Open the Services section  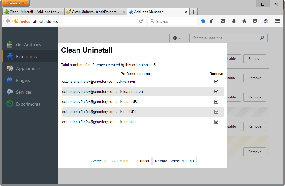24,92
